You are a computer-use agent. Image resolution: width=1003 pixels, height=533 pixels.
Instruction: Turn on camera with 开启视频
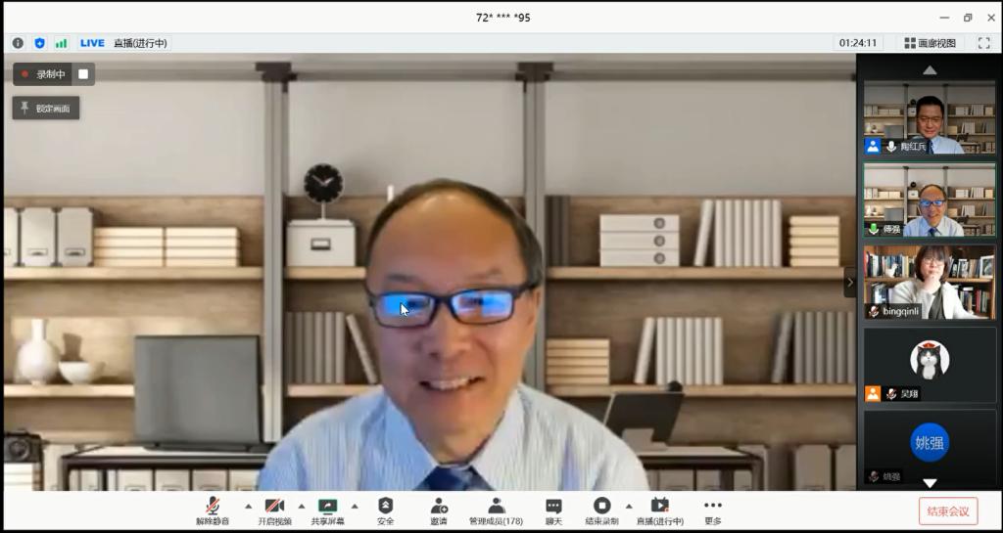(274, 511)
